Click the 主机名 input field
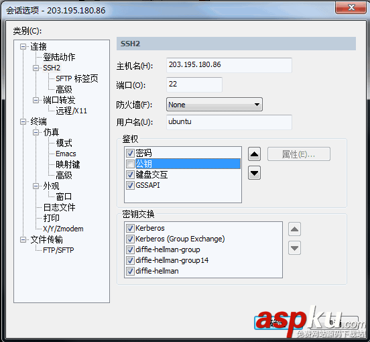This screenshot has height=342, width=370. point(229,65)
